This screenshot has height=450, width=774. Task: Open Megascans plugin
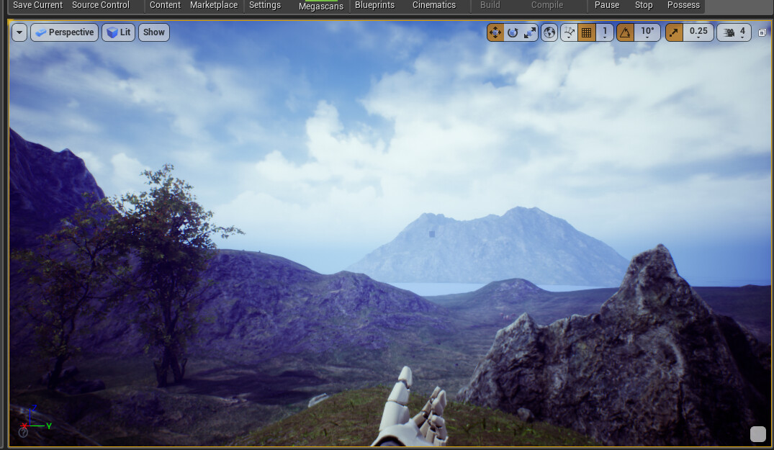click(321, 6)
